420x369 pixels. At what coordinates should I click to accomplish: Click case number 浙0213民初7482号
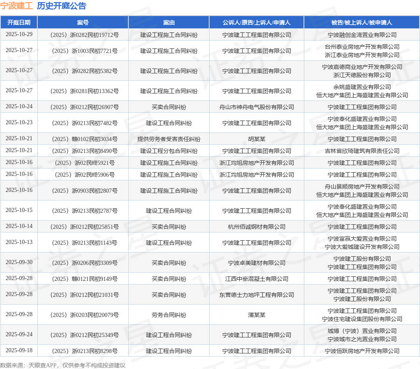[84, 123]
